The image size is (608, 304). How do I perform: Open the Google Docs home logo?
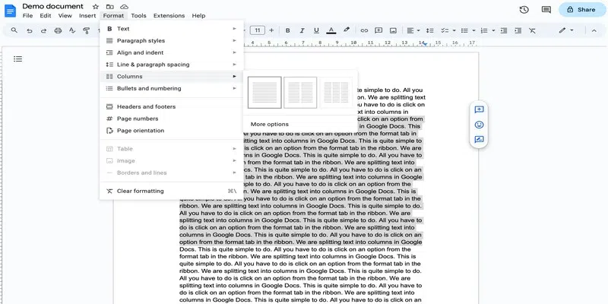pyautogui.click(x=10, y=11)
